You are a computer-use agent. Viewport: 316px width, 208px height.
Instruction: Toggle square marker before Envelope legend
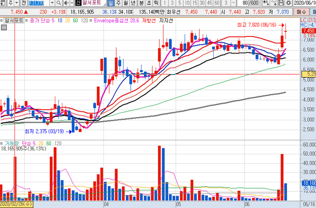click(x=91, y=21)
